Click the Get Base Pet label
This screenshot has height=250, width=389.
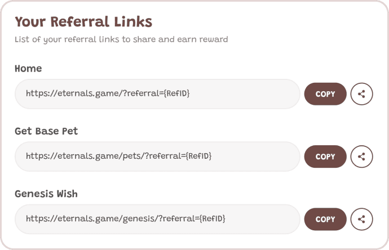[46, 131]
